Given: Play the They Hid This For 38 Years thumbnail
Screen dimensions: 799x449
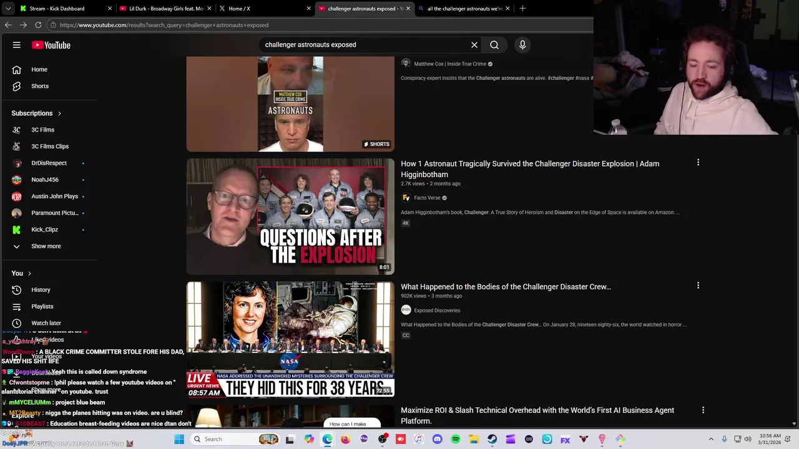Looking at the screenshot, I should [290, 339].
